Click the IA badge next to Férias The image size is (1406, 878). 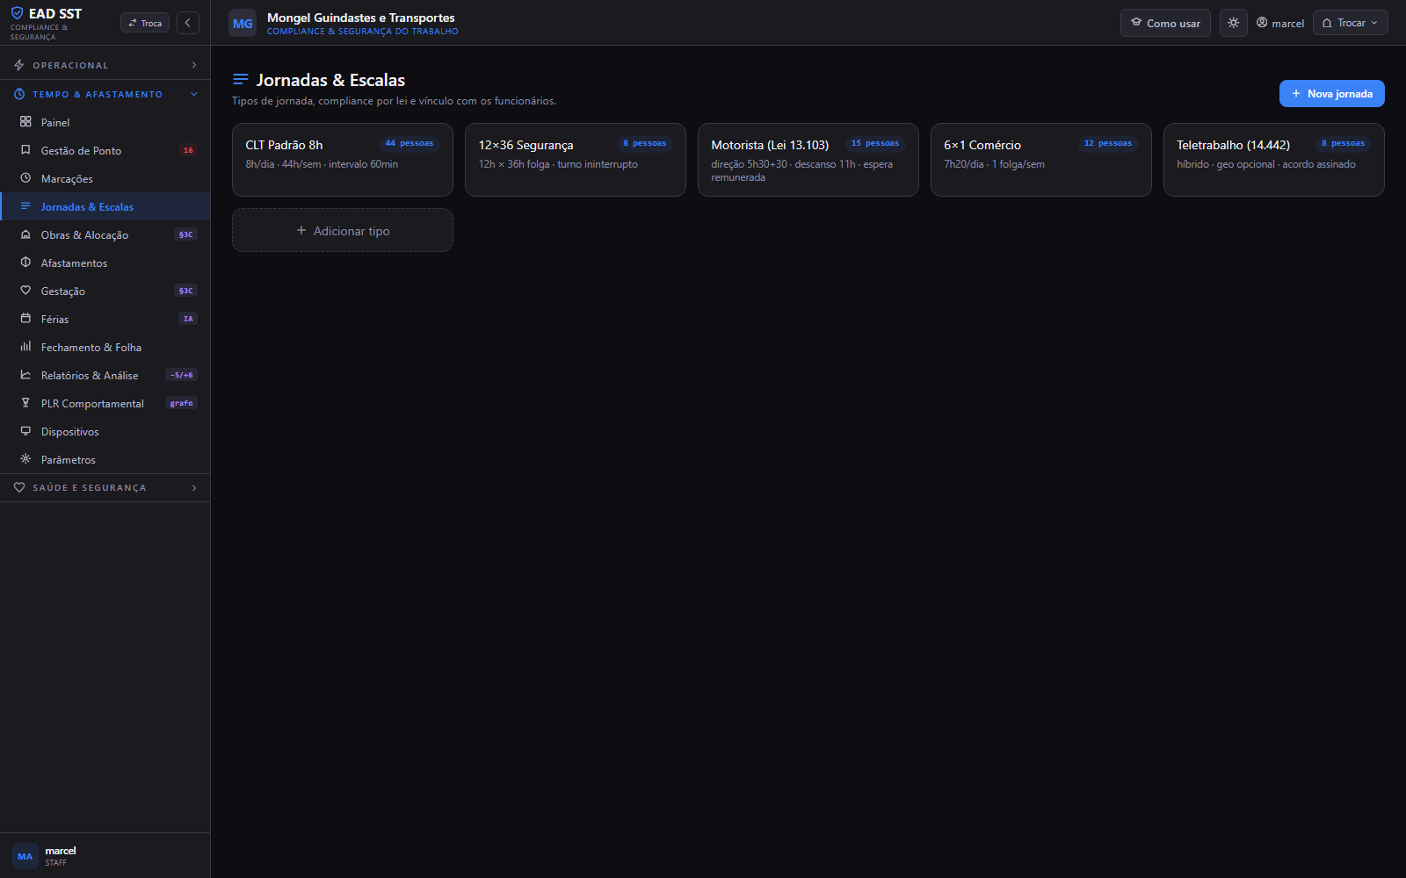click(x=188, y=319)
